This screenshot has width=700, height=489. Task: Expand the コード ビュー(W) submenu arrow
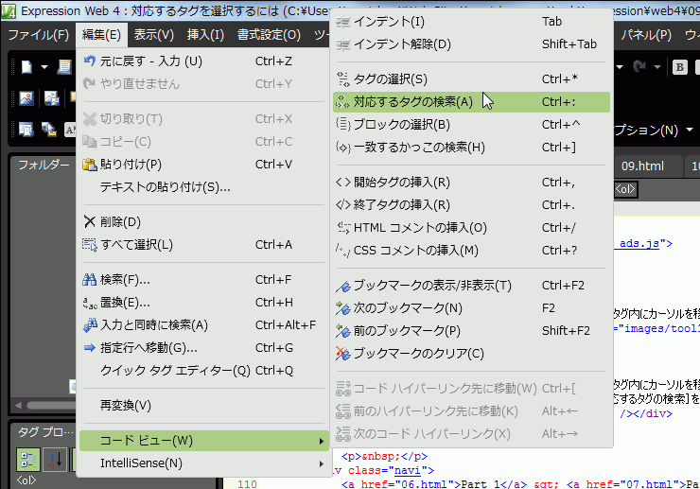click(x=321, y=441)
